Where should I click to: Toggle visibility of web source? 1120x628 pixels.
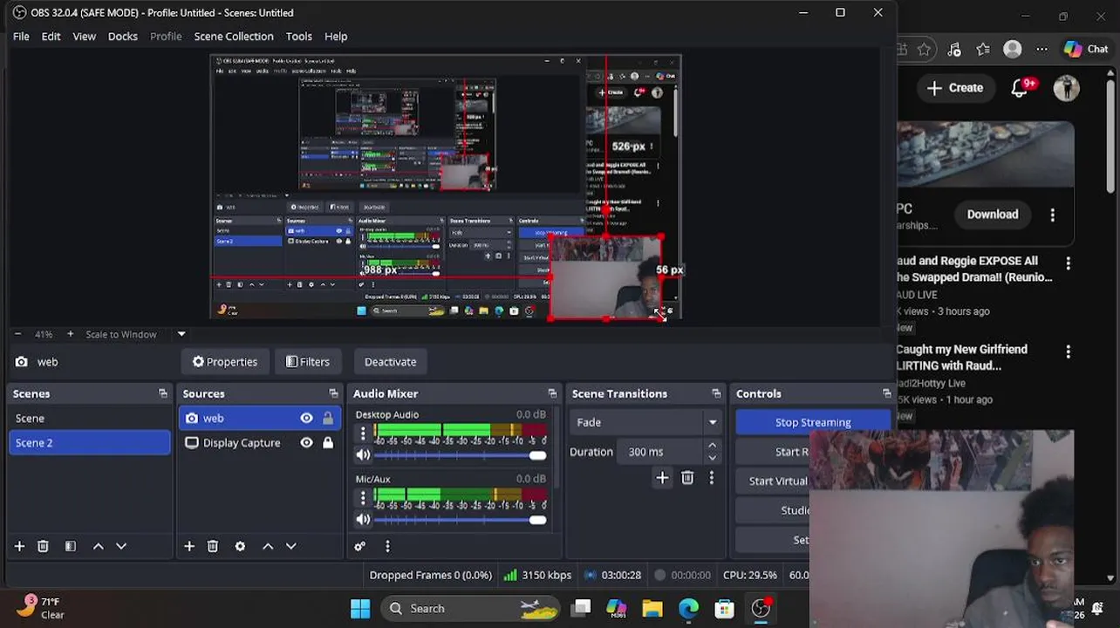coord(306,419)
